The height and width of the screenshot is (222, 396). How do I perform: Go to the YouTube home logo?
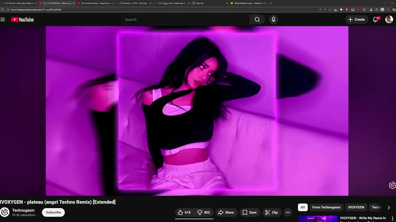point(22,19)
